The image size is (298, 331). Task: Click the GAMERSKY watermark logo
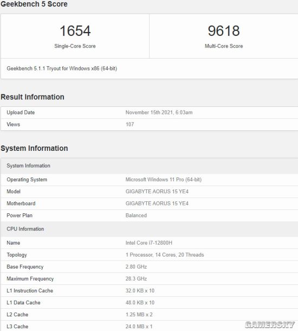269,324
